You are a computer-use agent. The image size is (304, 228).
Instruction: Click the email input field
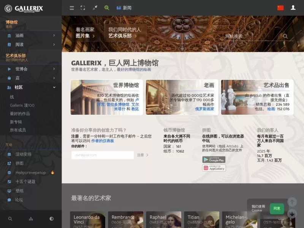tap(103, 155)
